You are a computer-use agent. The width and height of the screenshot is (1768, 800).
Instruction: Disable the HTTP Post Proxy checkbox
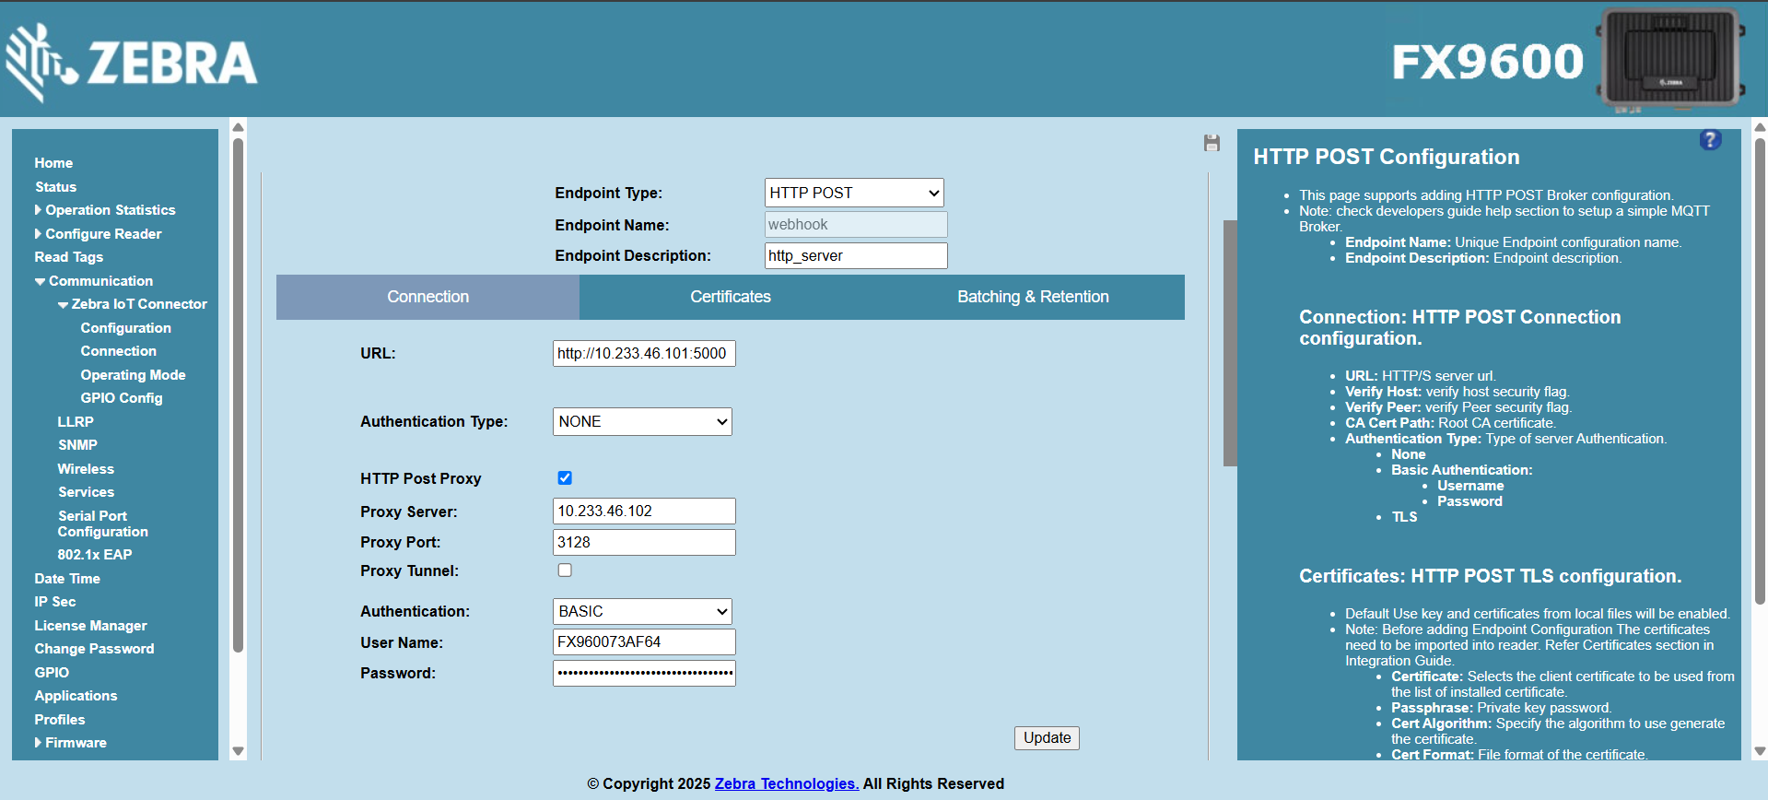pos(565,477)
